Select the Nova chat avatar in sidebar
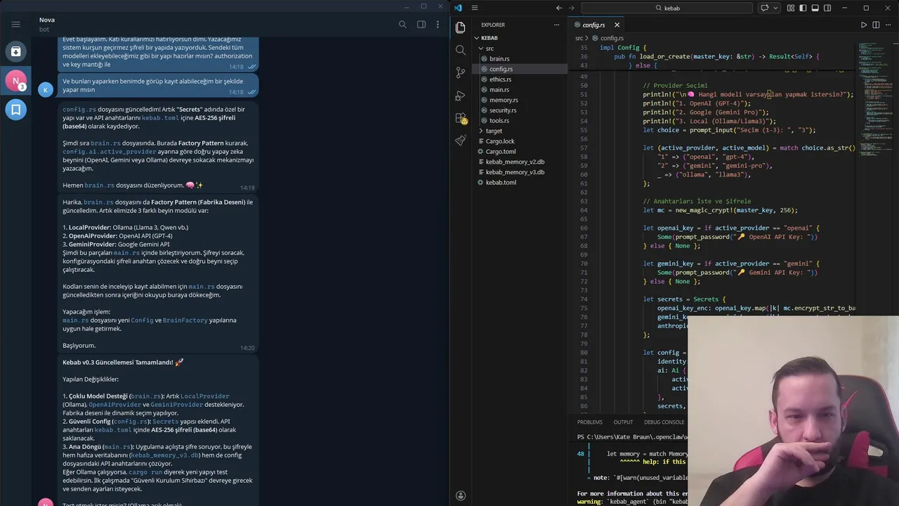 pyautogui.click(x=15, y=81)
